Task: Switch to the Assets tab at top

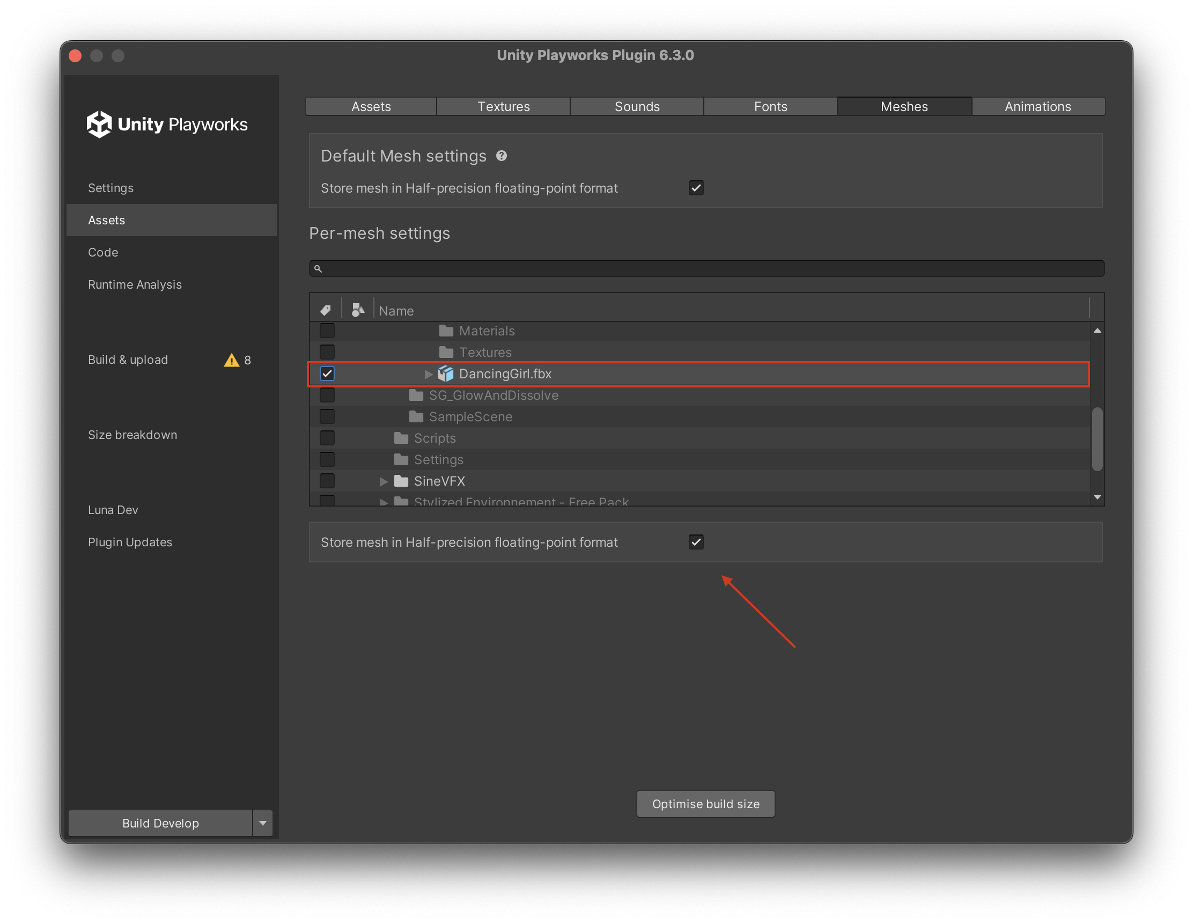Action: click(x=371, y=107)
